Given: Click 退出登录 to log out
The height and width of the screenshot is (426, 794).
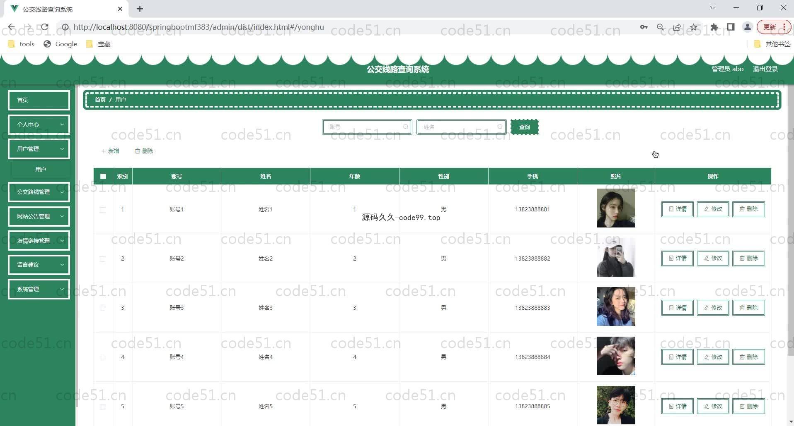Looking at the screenshot, I should click(765, 69).
